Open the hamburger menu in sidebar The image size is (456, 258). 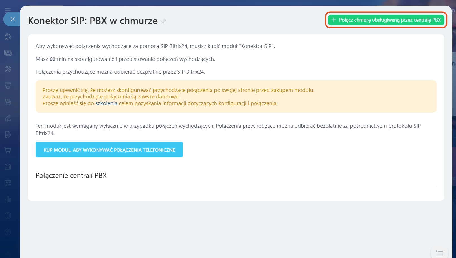(8, 10)
